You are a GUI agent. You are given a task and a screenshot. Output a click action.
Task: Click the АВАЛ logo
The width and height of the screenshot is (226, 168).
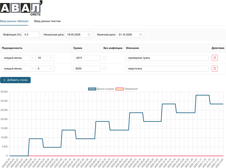coord(21,8)
